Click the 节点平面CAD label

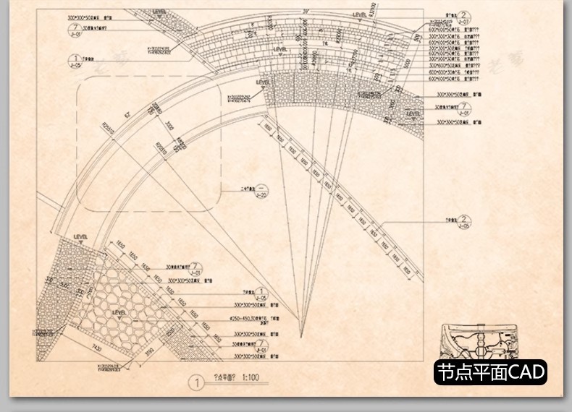coord(489,372)
